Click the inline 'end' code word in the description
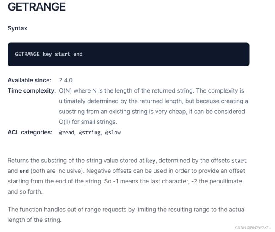275x232 pixels. (x=24, y=171)
